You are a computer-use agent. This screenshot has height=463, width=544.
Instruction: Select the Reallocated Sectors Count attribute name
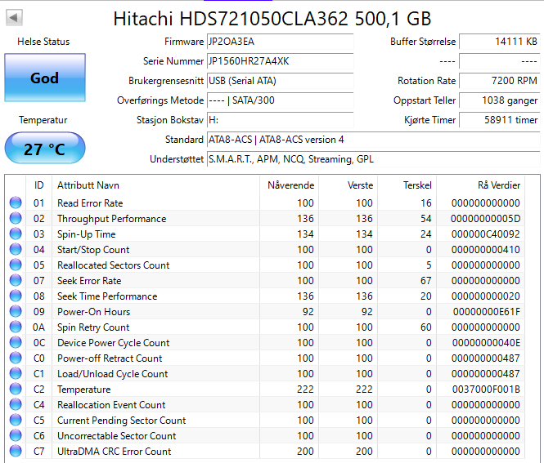click(114, 265)
